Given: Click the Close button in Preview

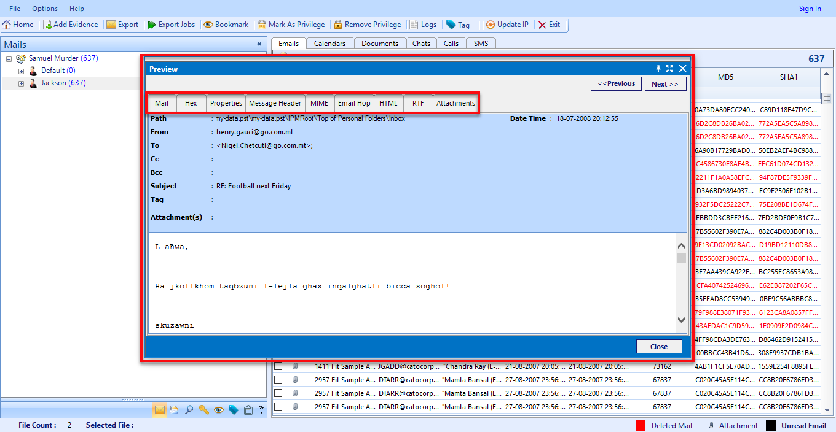Looking at the screenshot, I should [659, 347].
